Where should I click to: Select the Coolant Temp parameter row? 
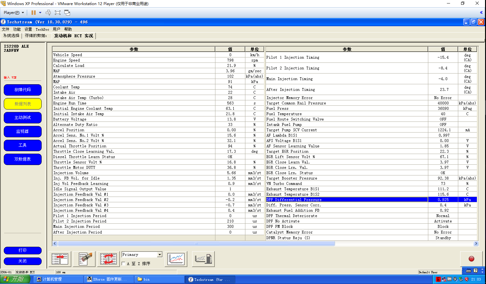tap(158, 87)
